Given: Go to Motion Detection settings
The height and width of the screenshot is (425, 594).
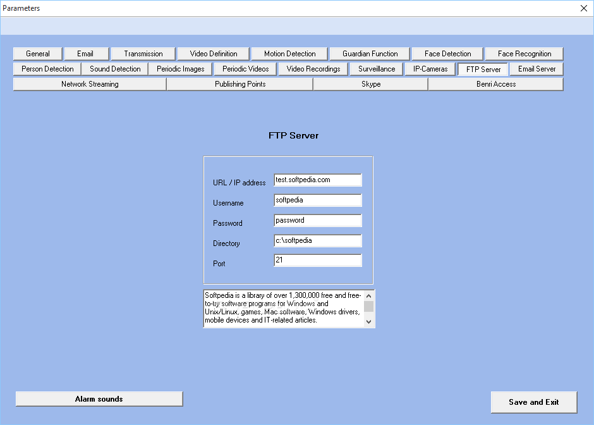Looking at the screenshot, I should pyautogui.click(x=289, y=54).
